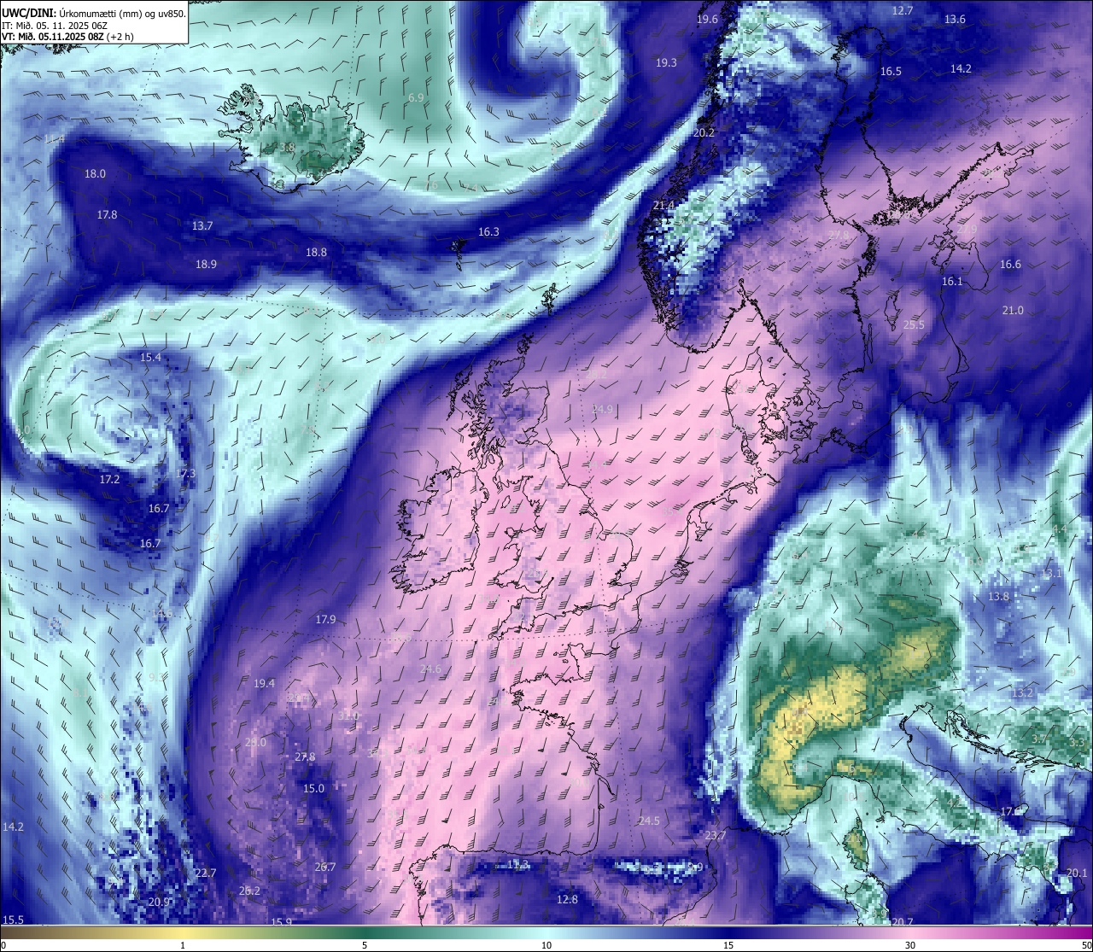
Task: Click the 20.2 value off the Norwegian coast
Action: coord(704,133)
